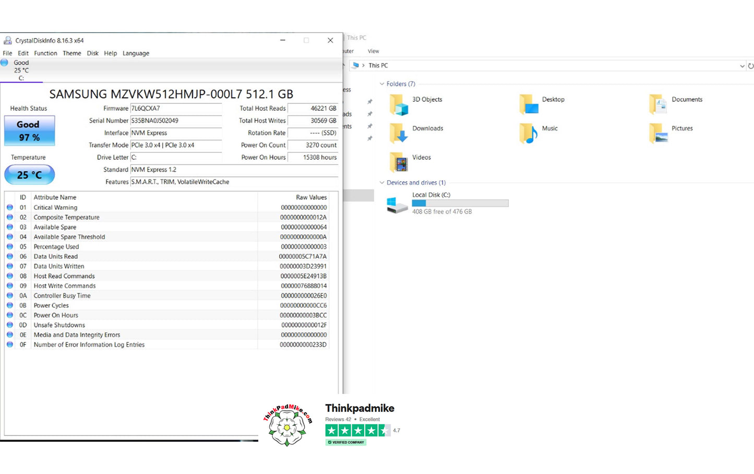Click the status dot for Power On Hours attribute
The width and height of the screenshot is (754, 474).
[x=10, y=315]
